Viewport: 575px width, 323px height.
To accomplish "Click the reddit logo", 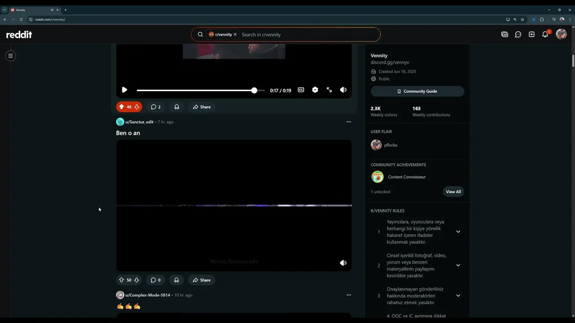I will click(x=19, y=35).
